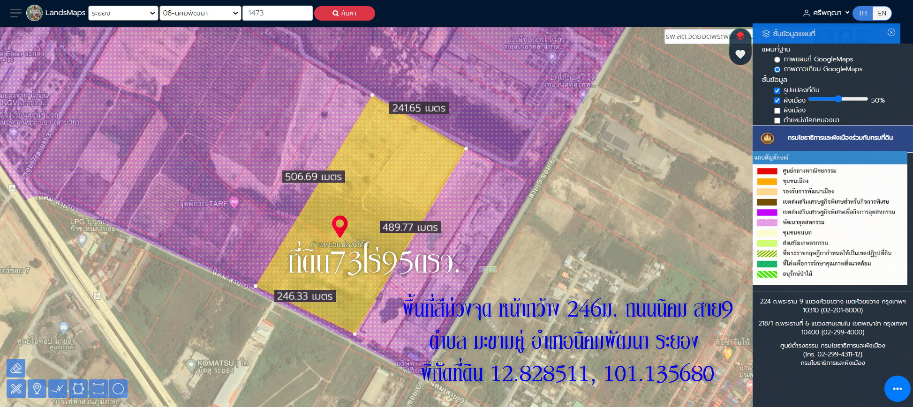Click the red map layers icon
Image resolution: width=913 pixels, height=407 pixels.
pyautogui.click(x=740, y=36)
